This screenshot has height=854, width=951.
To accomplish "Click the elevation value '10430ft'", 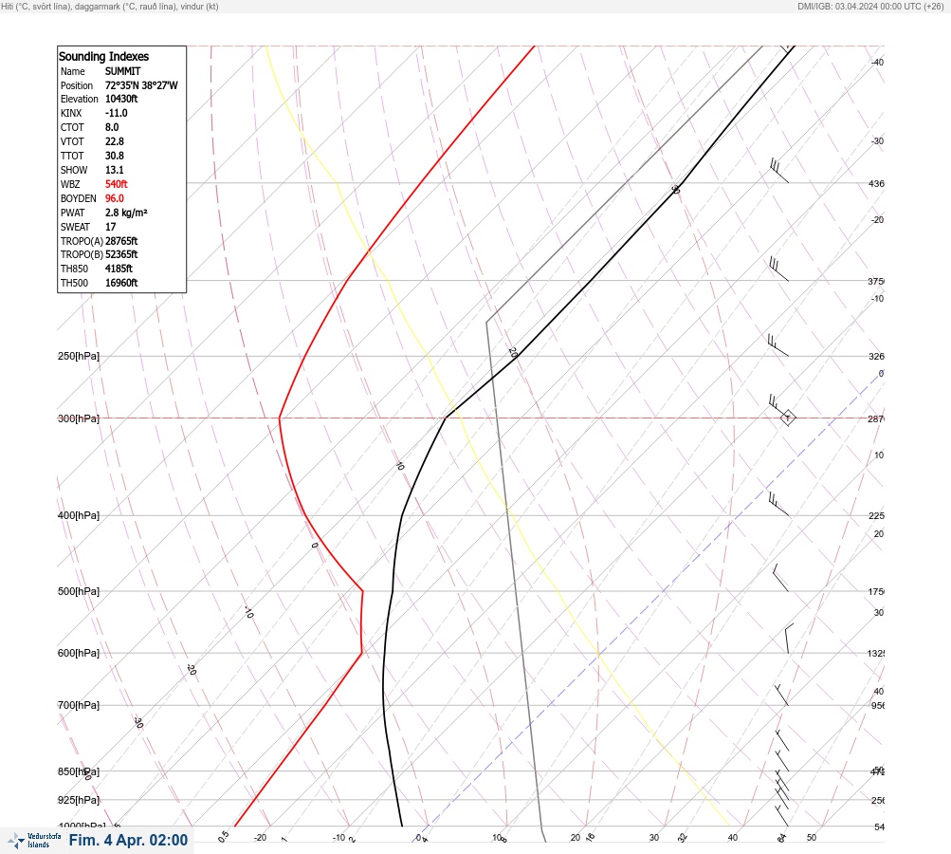I will click(x=121, y=99).
